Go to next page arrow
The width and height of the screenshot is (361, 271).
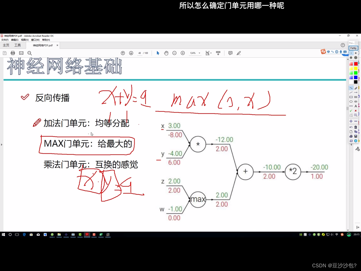pos(131,53)
